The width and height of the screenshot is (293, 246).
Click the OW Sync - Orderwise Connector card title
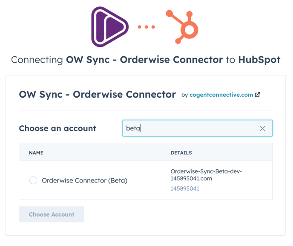pyautogui.click(x=98, y=95)
